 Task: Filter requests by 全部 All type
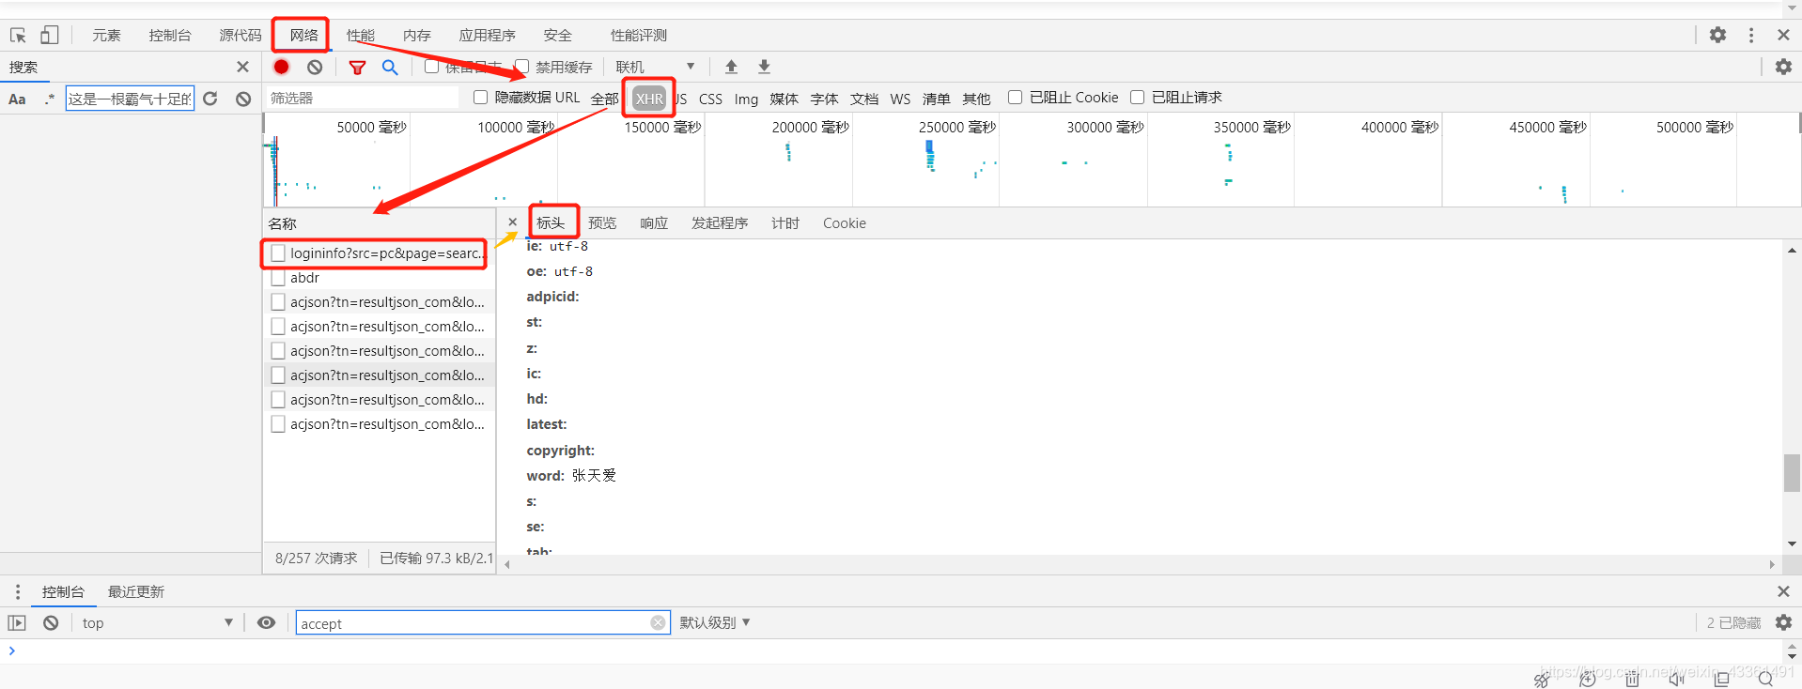tap(604, 98)
